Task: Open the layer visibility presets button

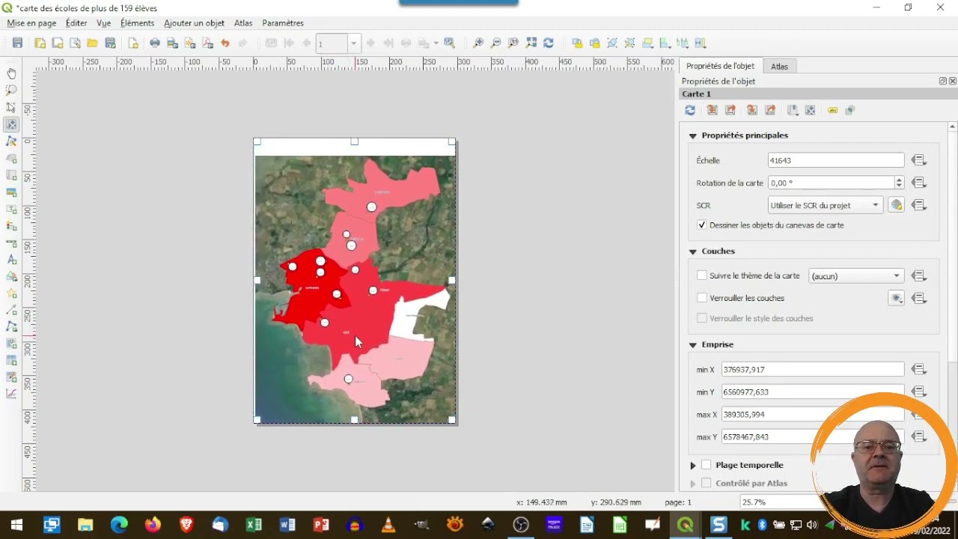Action: [x=896, y=298]
